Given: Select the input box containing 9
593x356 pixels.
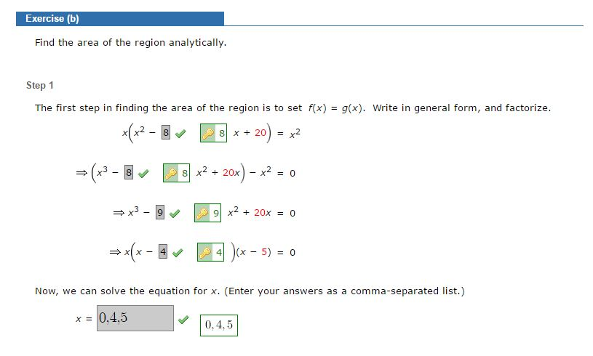Looking at the screenshot, I should click(160, 212).
